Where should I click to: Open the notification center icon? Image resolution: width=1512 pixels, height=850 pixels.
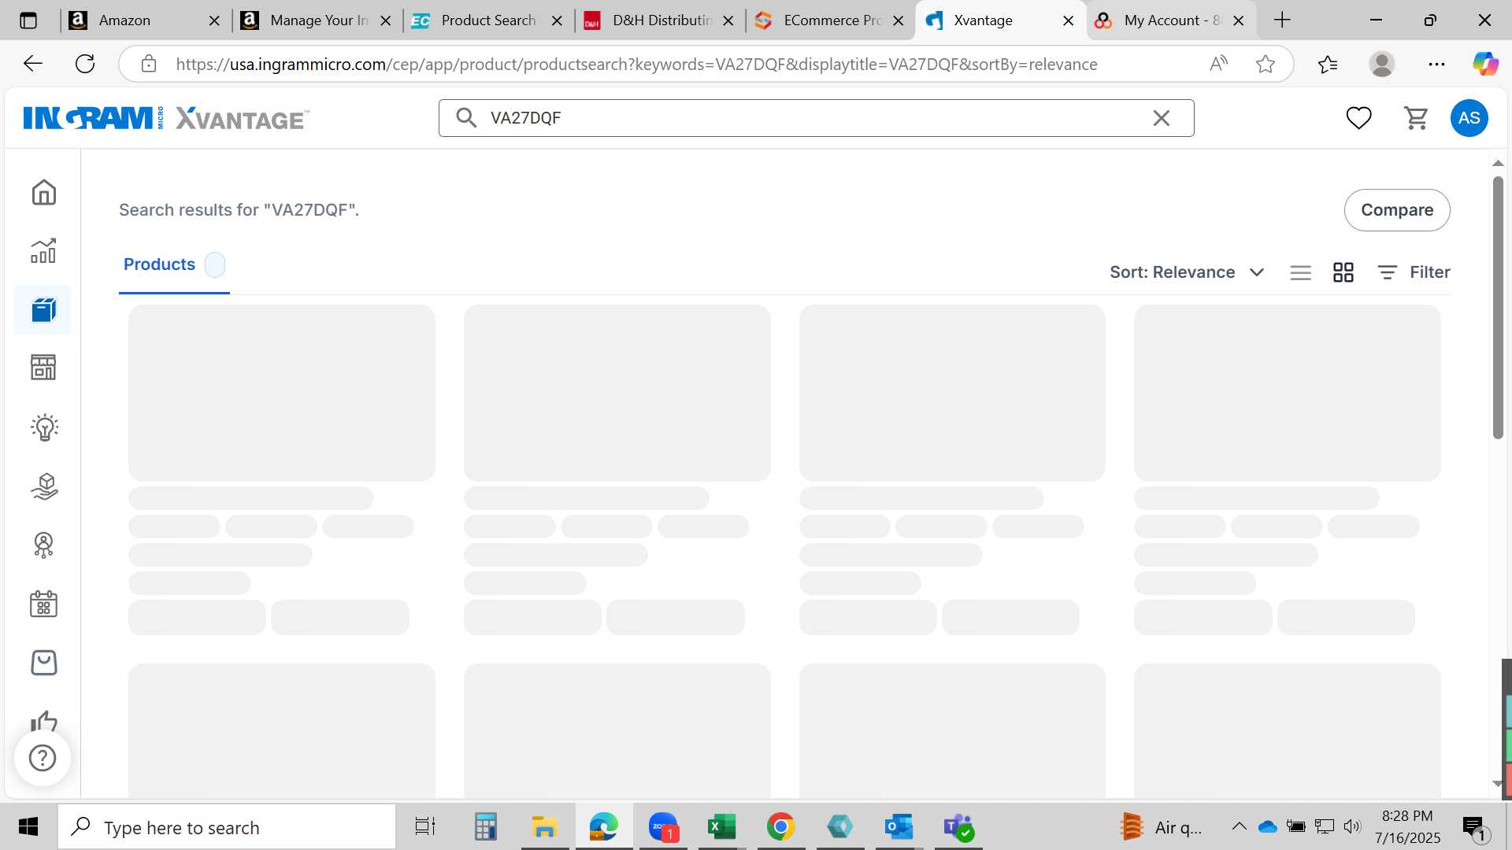click(1474, 827)
